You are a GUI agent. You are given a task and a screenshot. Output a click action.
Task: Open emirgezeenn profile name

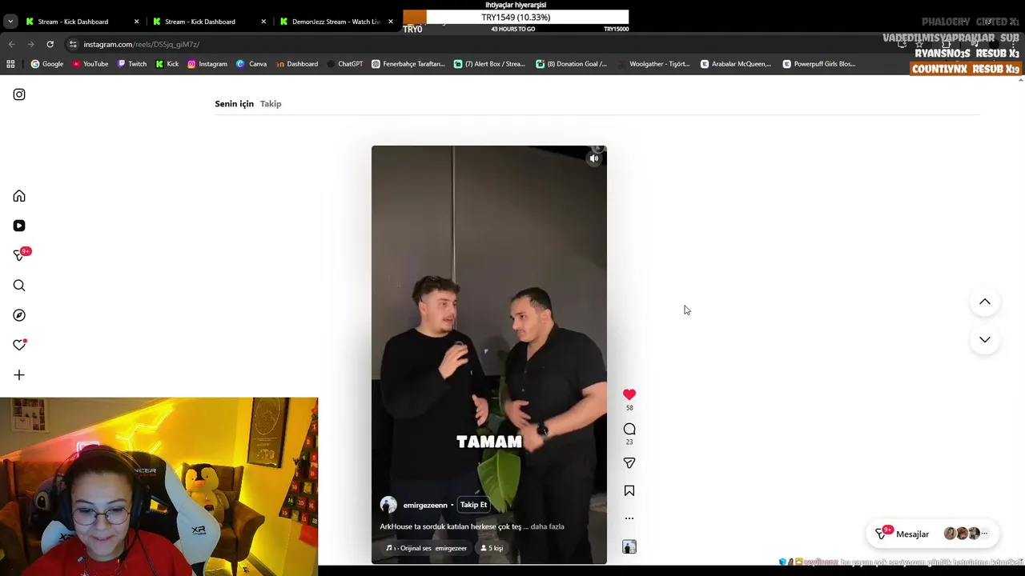[x=425, y=506]
